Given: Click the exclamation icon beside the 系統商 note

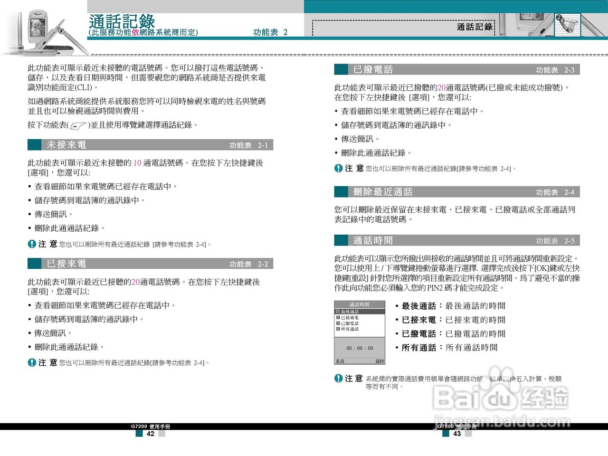Looking at the screenshot, I should tap(337, 379).
